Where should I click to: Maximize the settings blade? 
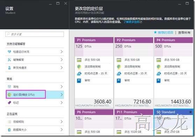(58, 4)
